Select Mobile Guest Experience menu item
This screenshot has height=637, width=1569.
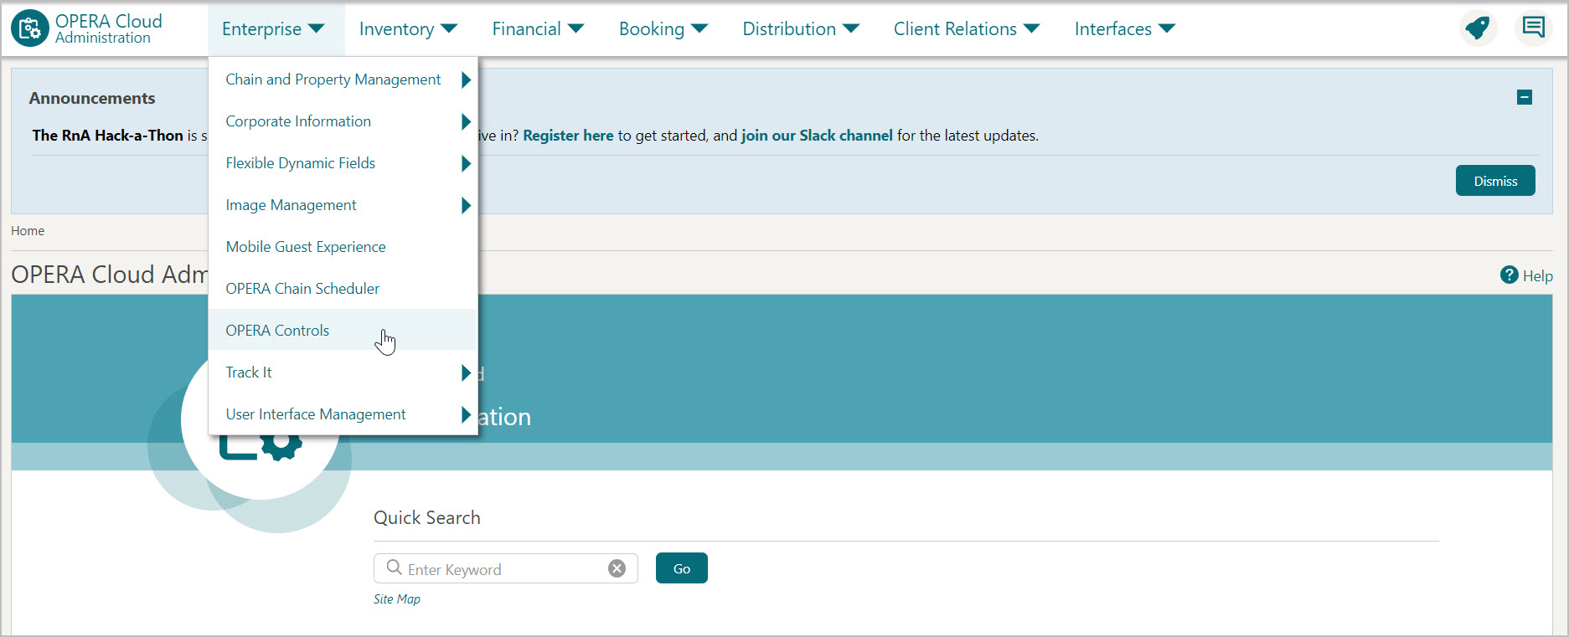[343, 247]
